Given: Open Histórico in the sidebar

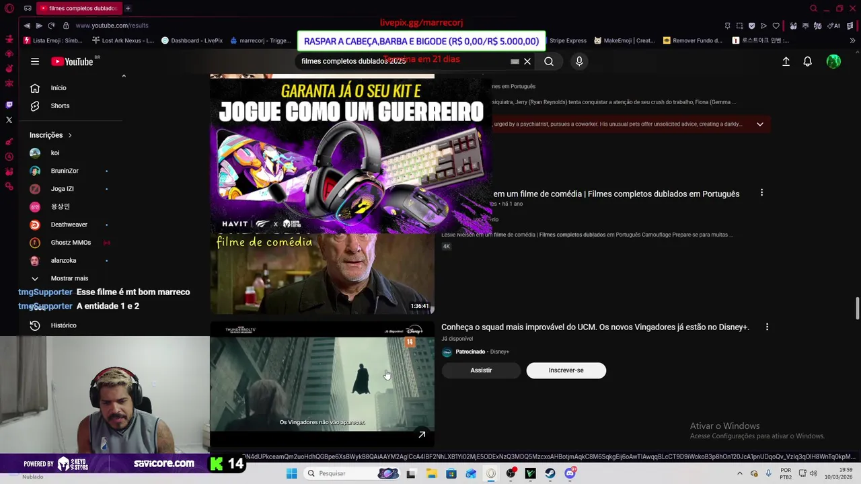Looking at the screenshot, I should point(71,325).
